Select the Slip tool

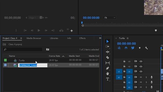click(x=107, y=63)
